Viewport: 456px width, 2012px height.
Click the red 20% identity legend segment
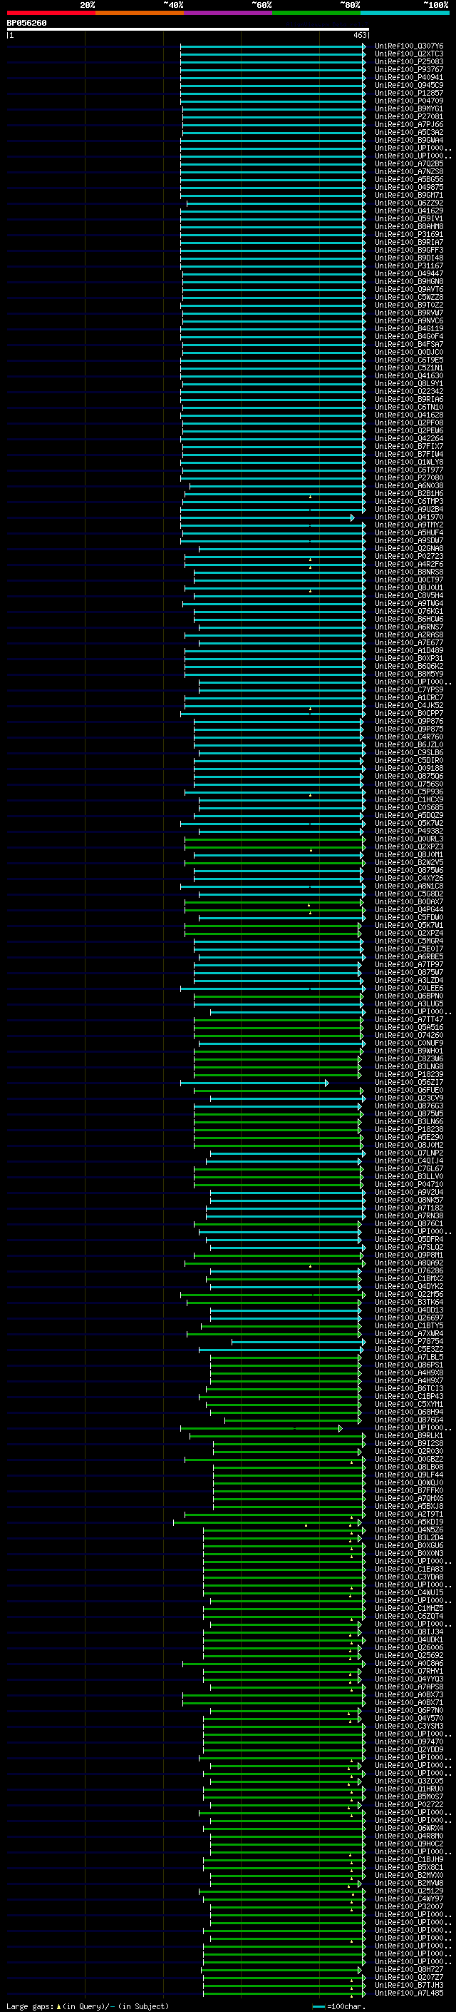point(51,14)
